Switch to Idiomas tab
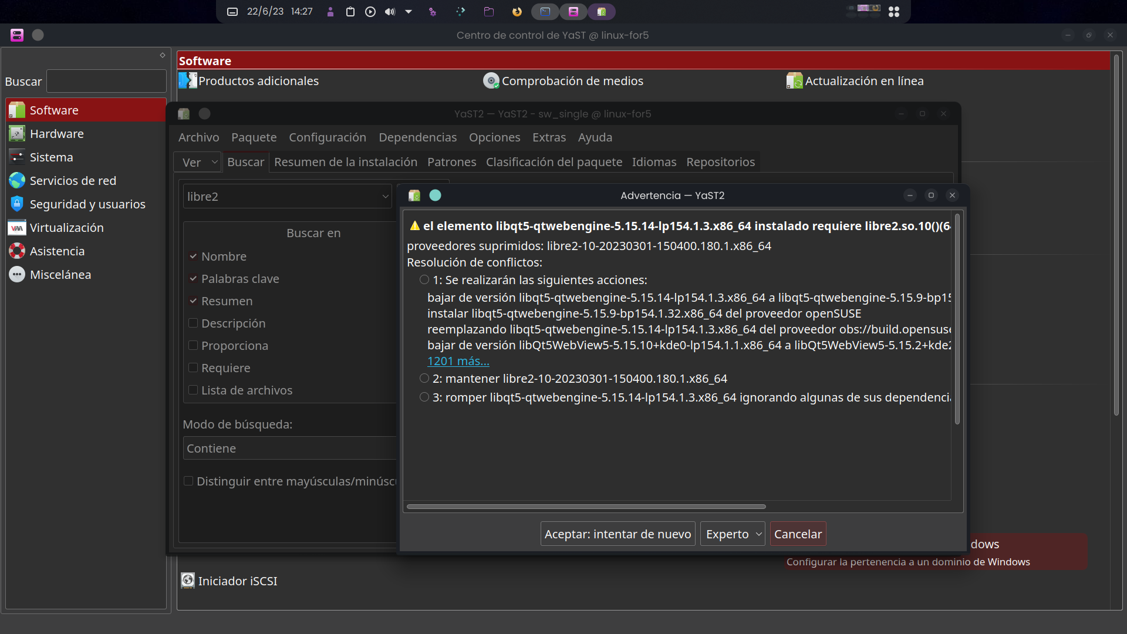 (654, 162)
